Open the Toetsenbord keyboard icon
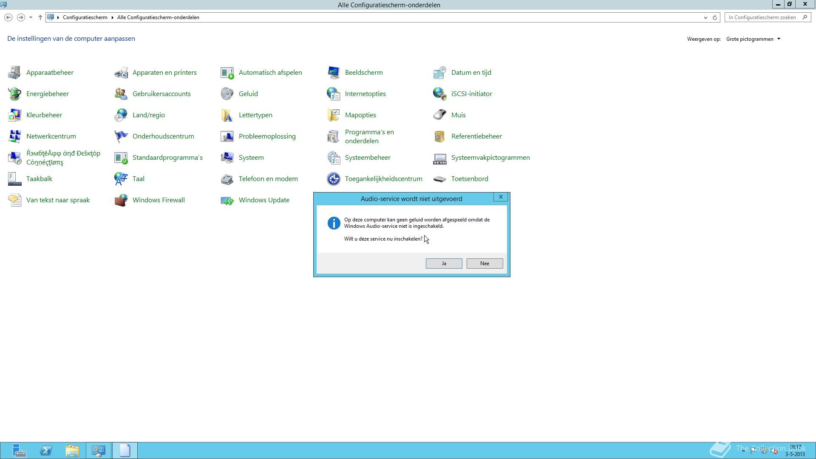The width and height of the screenshot is (816, 459). pyautogui.click(x=439, y=179)
